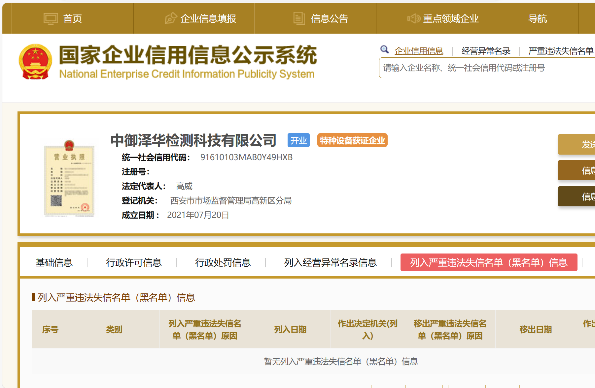Switch to the 行政许可信息 tab
This screenshot has width=595, height=388.
point(134,262)
